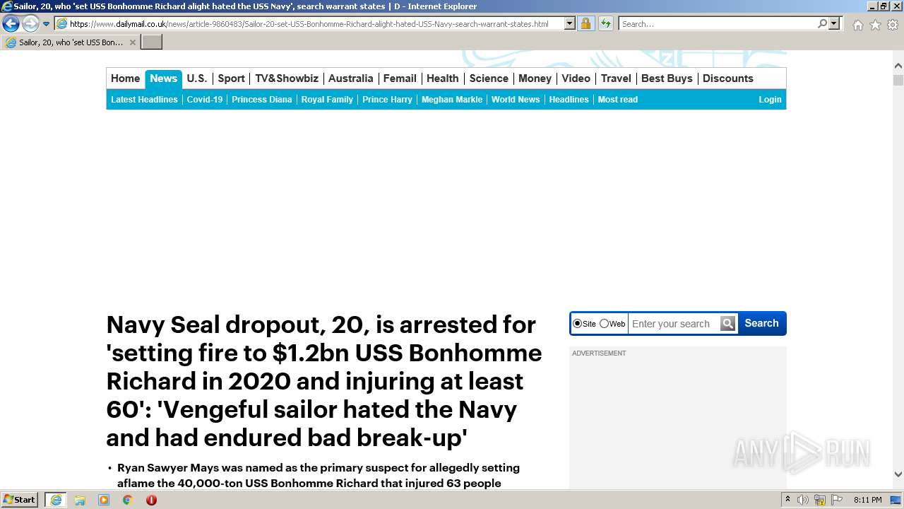904x509 pixels.
Task: Click the site search magnifier icon
Action: click(x=728, y=324)
